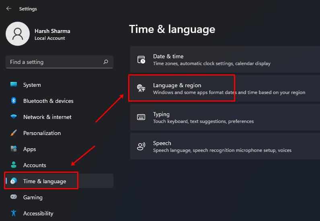The width and height of the screenshot is (320, 221).
Task: Open Date & time settings card
Action: (x=225, y=59)
